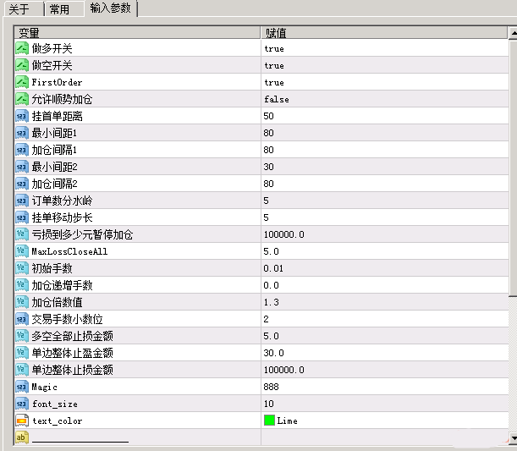Select the 输入参数 tab
517x451 pixels.
pyautogui.click(x=111, y=8)
